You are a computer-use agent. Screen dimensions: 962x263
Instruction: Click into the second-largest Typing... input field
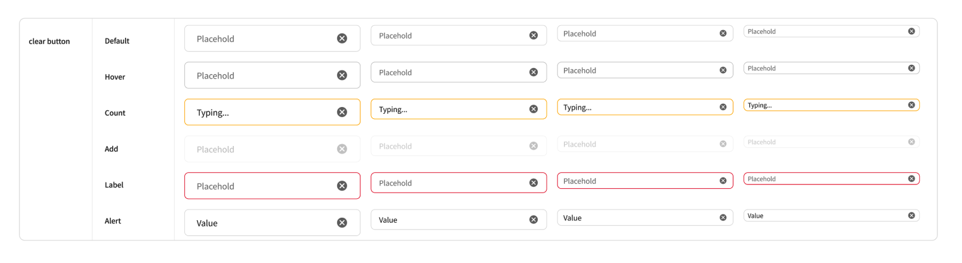(x=448, y=109)
